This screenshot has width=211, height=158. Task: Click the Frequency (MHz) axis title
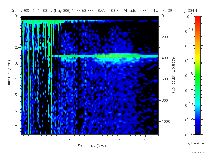(92, 146)
